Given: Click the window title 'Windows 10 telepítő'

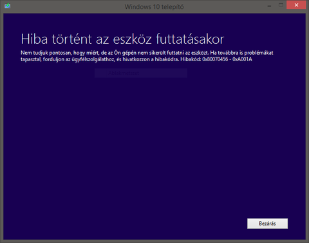Looking at the screenshot, I should 154,7.
